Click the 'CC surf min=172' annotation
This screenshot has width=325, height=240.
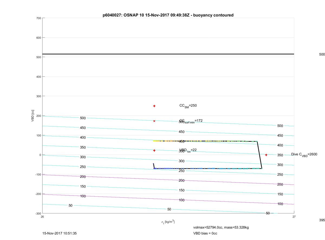click(191, 121)
